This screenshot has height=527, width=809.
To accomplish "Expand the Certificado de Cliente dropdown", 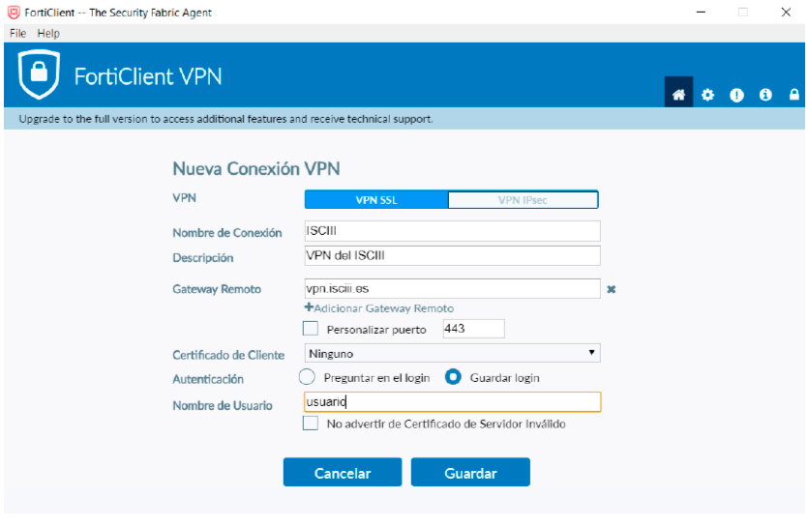I will click(x=452, y=353).
